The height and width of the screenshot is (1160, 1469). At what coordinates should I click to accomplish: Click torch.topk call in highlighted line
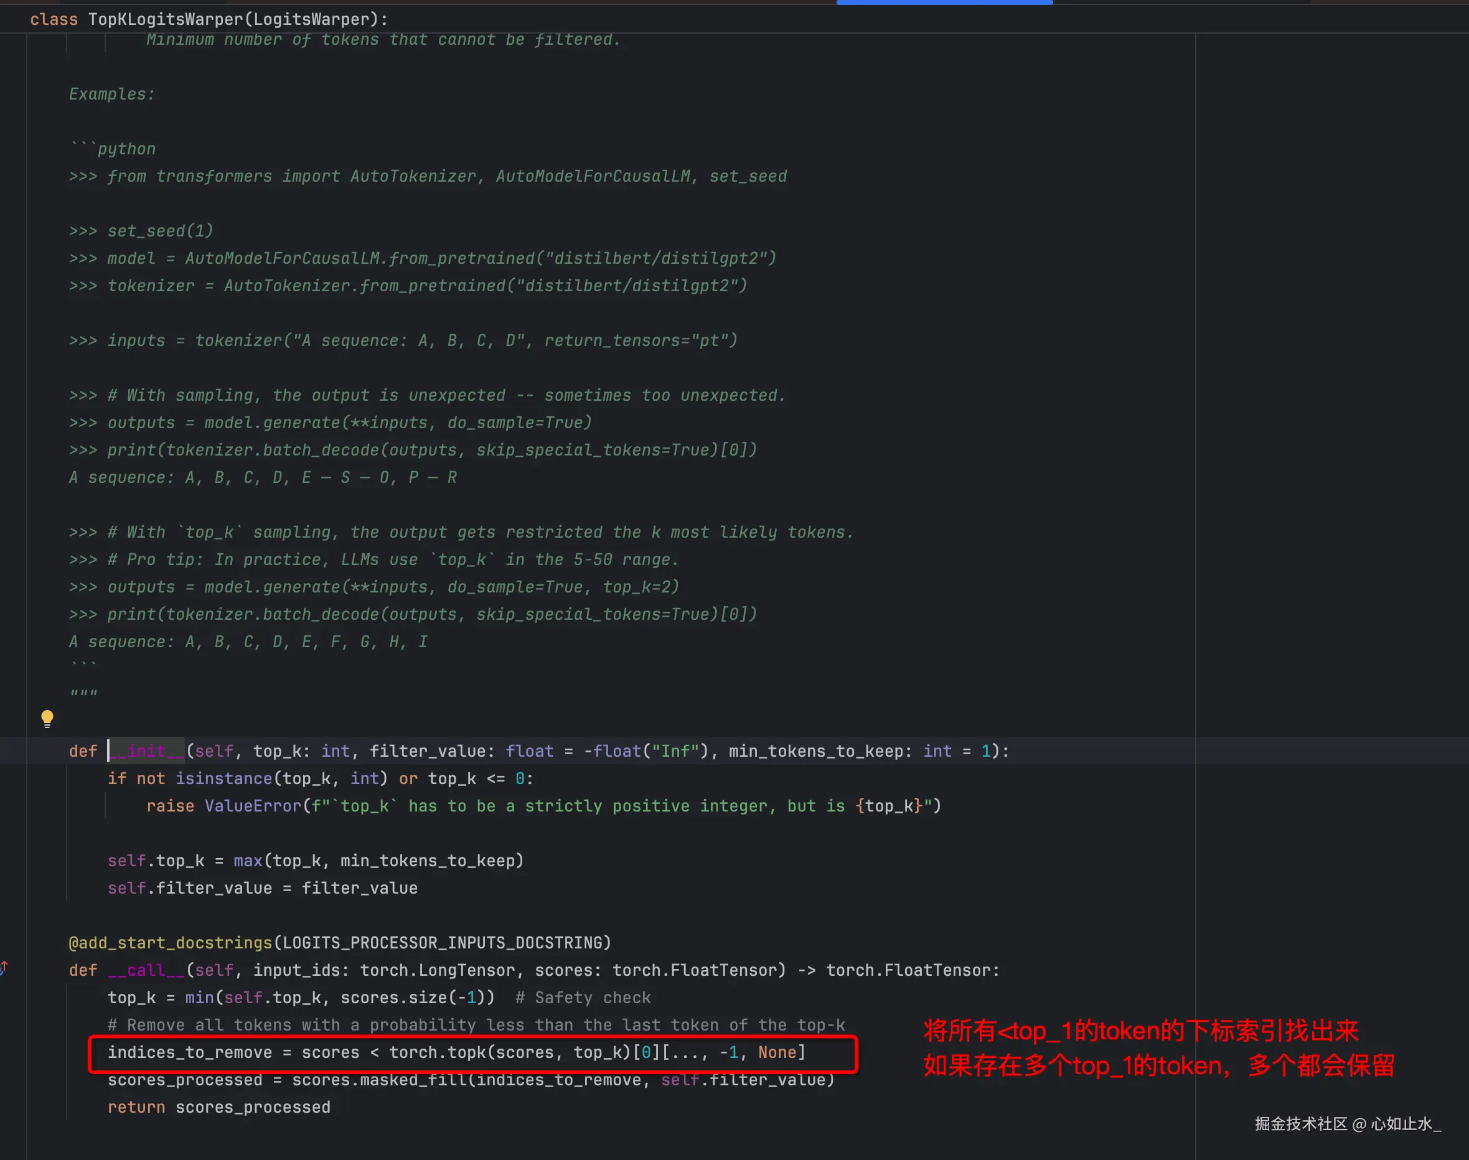[x=438, y=1053]
